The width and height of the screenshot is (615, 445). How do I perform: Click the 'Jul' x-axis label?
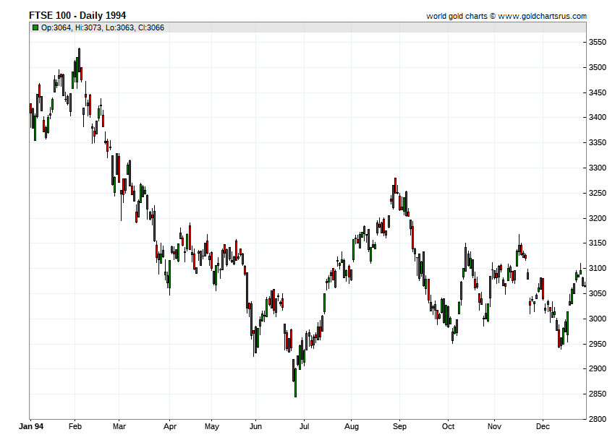pos(305,426)
